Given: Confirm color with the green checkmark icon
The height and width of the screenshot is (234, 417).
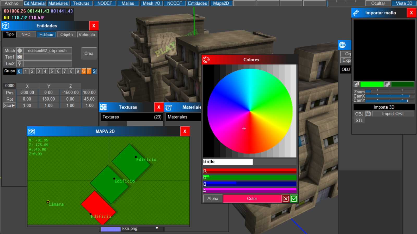Looking at the screenshot, I should [x=294, y=199].
